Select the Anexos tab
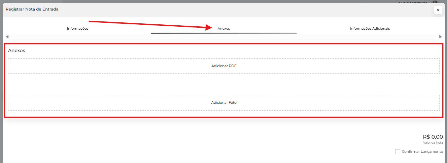Screen dimensions: 447x163 (x=223, y=29)
